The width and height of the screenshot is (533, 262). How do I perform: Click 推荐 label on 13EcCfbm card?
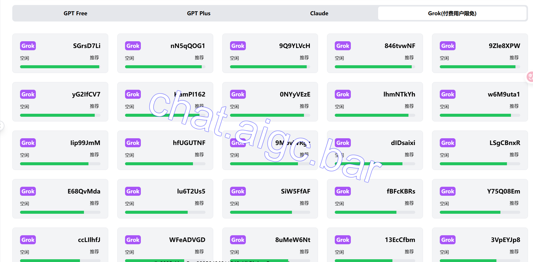[409, 251]
